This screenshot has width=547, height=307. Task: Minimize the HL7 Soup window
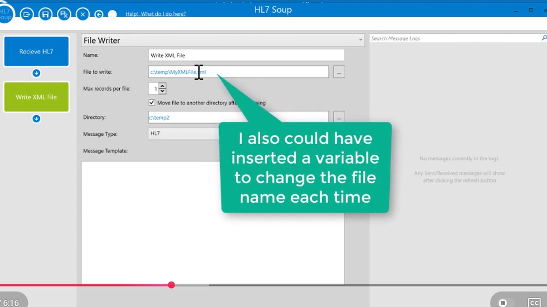(517, 10)
